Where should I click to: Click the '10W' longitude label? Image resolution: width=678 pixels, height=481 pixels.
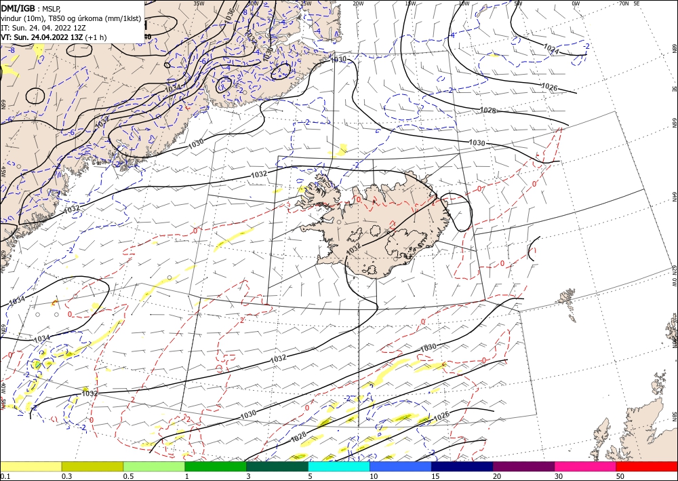(x=464, y=3)
